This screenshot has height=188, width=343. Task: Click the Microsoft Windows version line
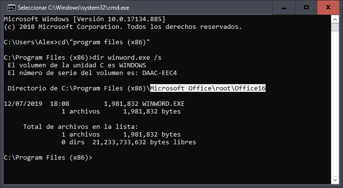point(85,19)
